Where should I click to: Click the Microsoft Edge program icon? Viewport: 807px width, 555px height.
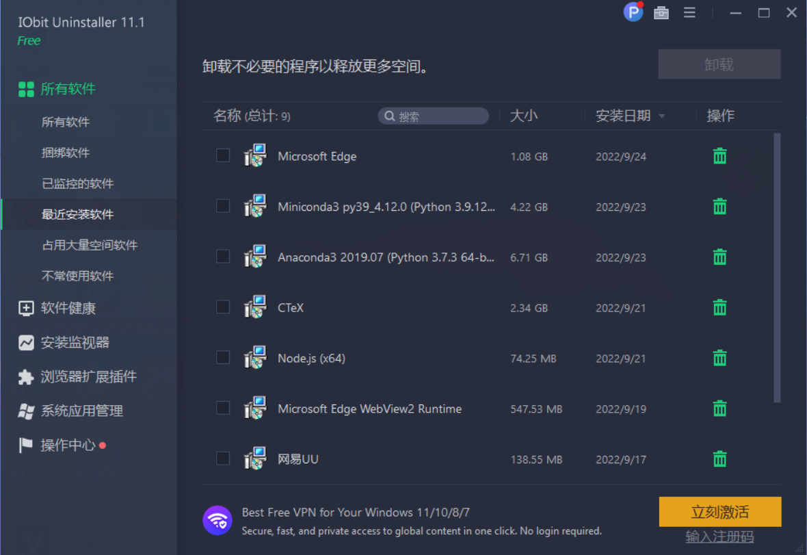point(255,155)
